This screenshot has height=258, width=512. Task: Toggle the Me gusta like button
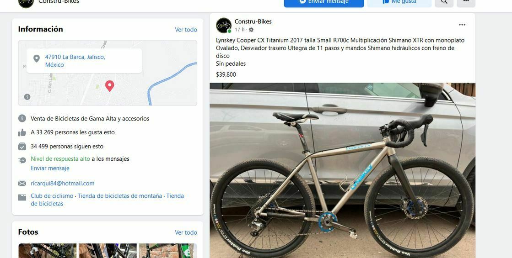(399, 2)
